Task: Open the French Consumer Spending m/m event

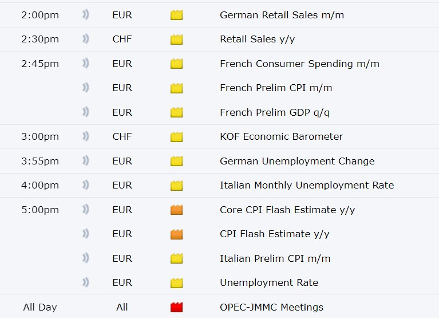Action: (299, 64)
